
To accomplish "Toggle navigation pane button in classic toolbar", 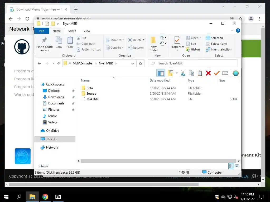I will tap(161, 73).
